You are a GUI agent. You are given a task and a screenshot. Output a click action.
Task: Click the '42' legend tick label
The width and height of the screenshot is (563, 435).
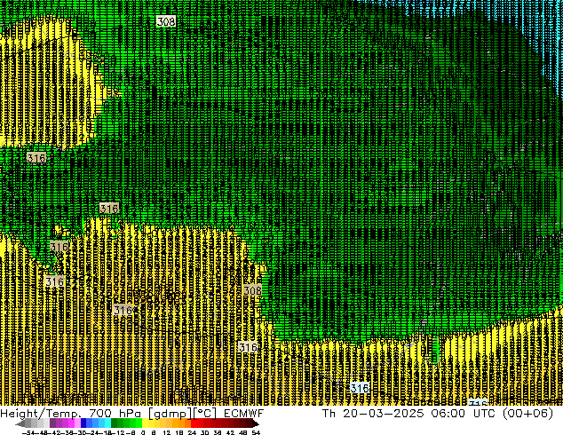click(x=230, y=432)
